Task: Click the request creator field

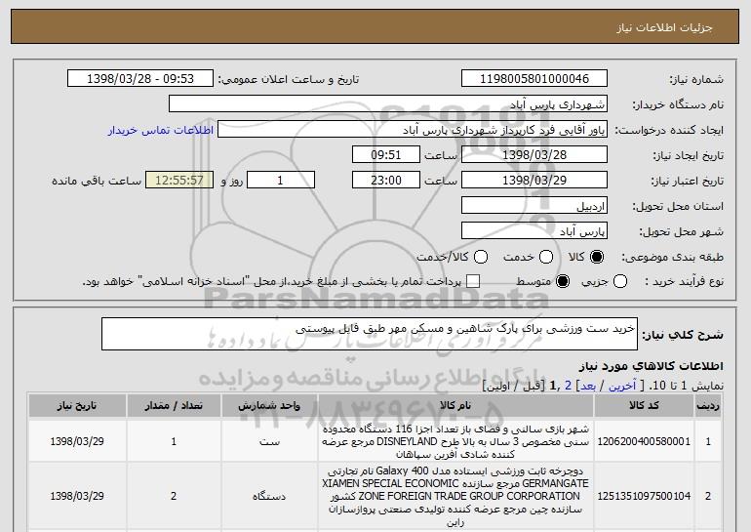Action: [x=413, y=130]
